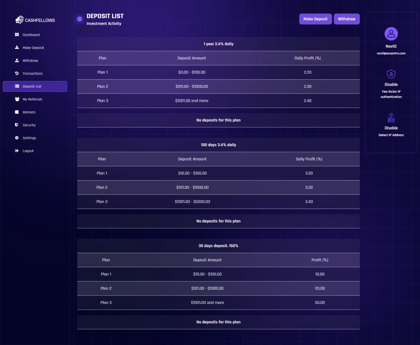420x345 pixels.
Task: Toggle Two factor IP authentication Disable label
Action: [391, 85]
